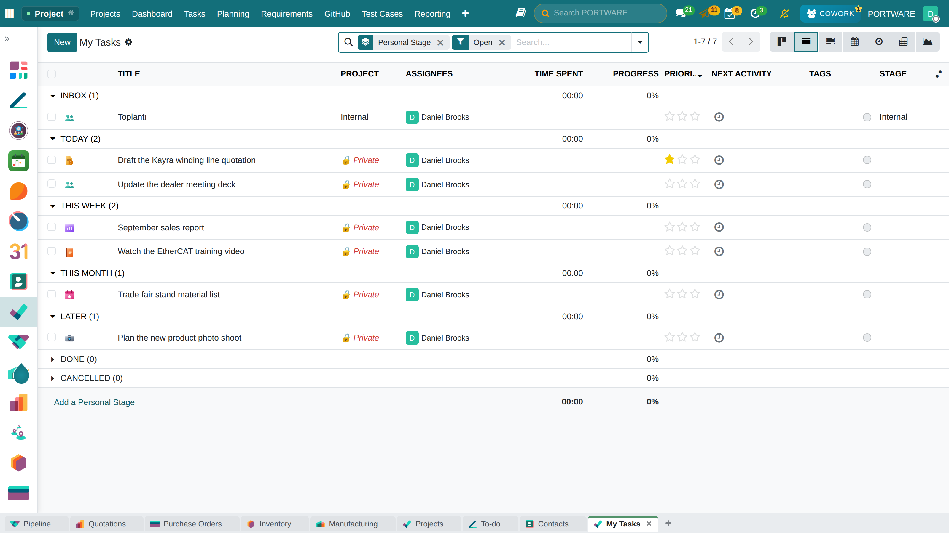949x533 pixels.
Task: Expand the DONE (0) group
Action: 53,359
